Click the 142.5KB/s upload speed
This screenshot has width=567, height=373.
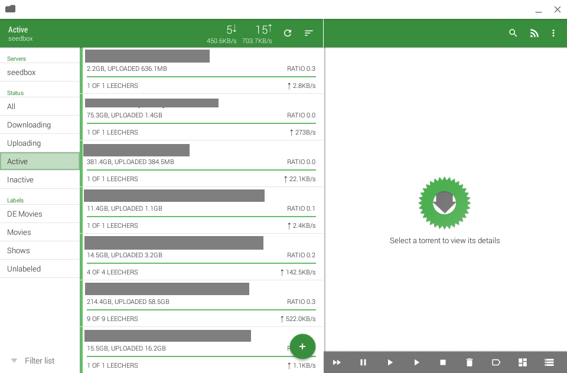298,272
